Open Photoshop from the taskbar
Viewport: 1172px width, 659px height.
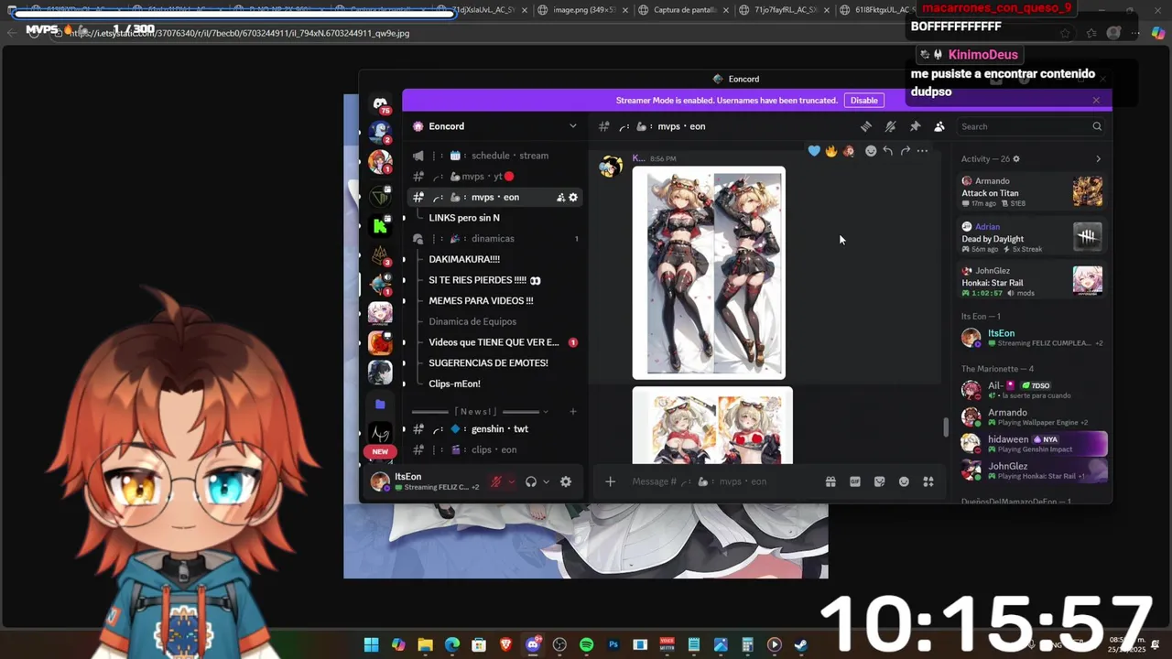pos(613,644)
